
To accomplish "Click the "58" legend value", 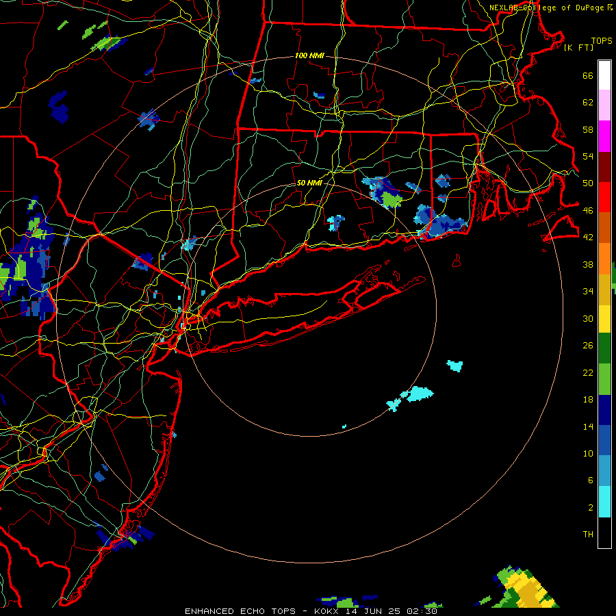I will pos(588,129).
